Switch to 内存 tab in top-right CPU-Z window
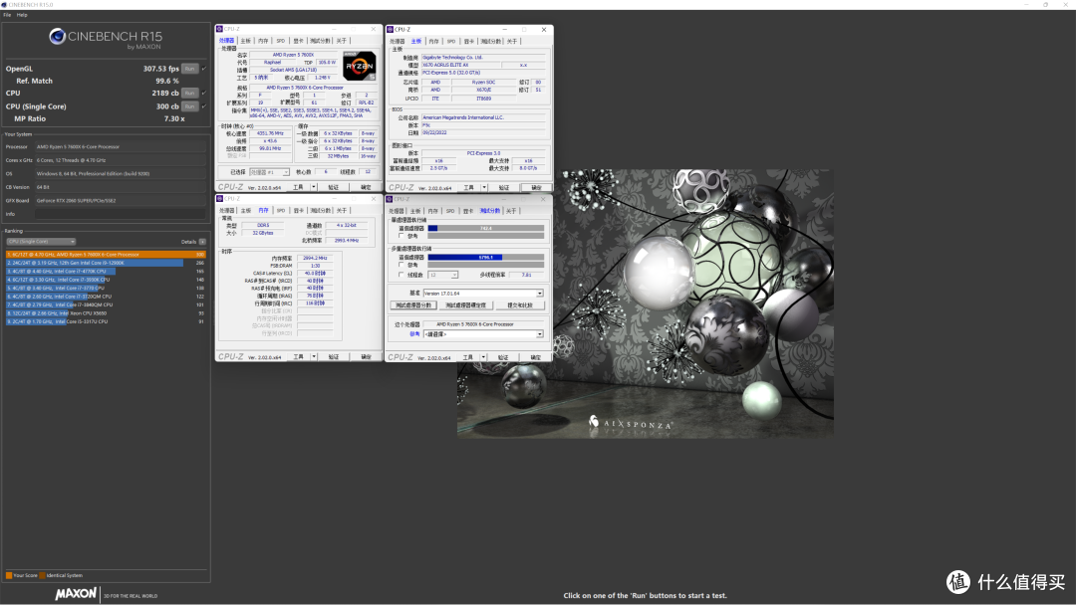The height and width of the screenshot is (605, 1076). coord(433,41)
